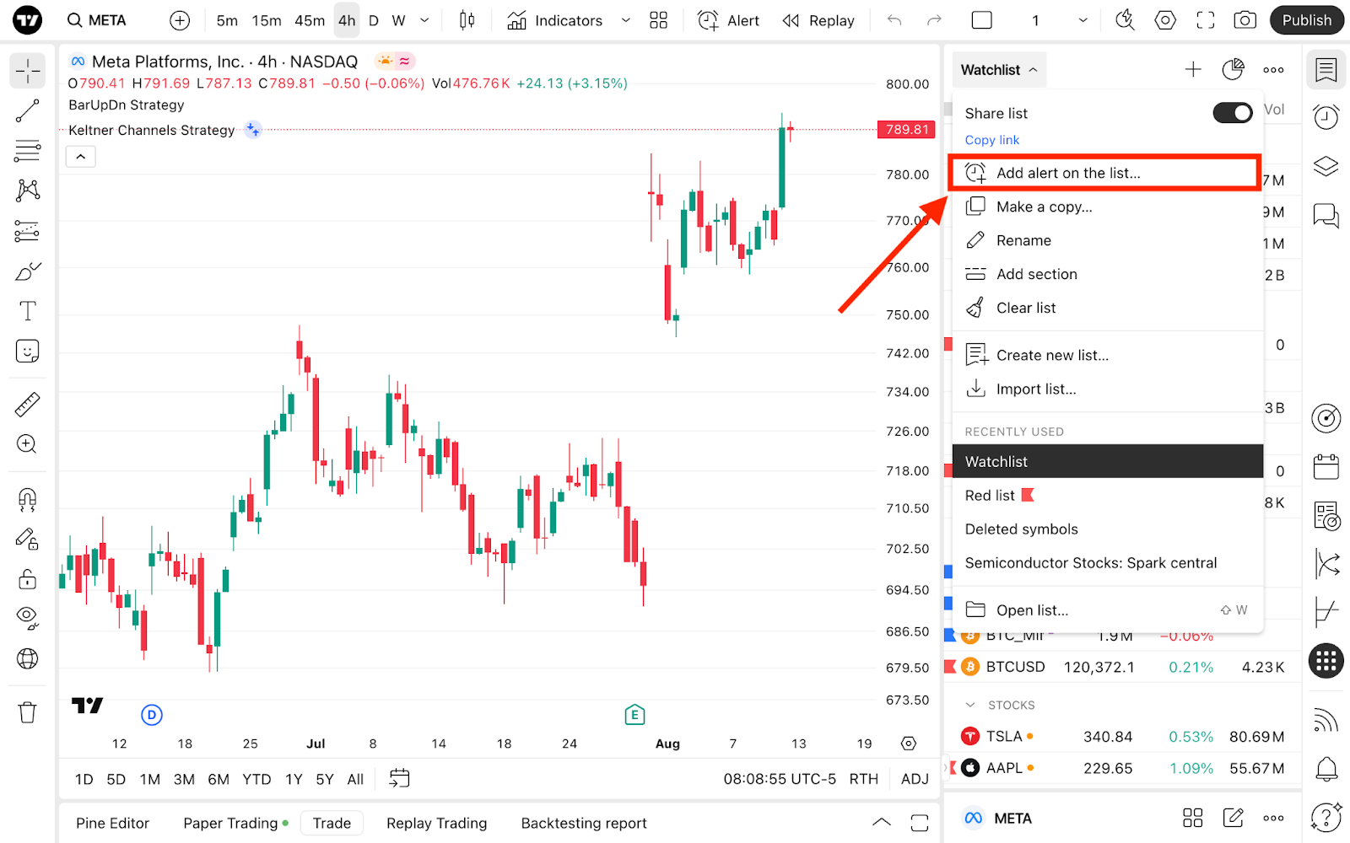Open the Pine Editor tab
Viewport: 1350px width, 843px height.
tap(112, 823)
